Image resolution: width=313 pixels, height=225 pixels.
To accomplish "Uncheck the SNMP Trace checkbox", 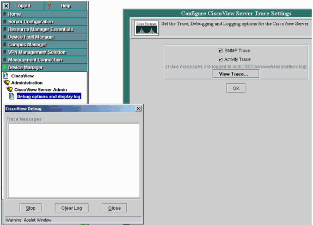I will [220, 51].
